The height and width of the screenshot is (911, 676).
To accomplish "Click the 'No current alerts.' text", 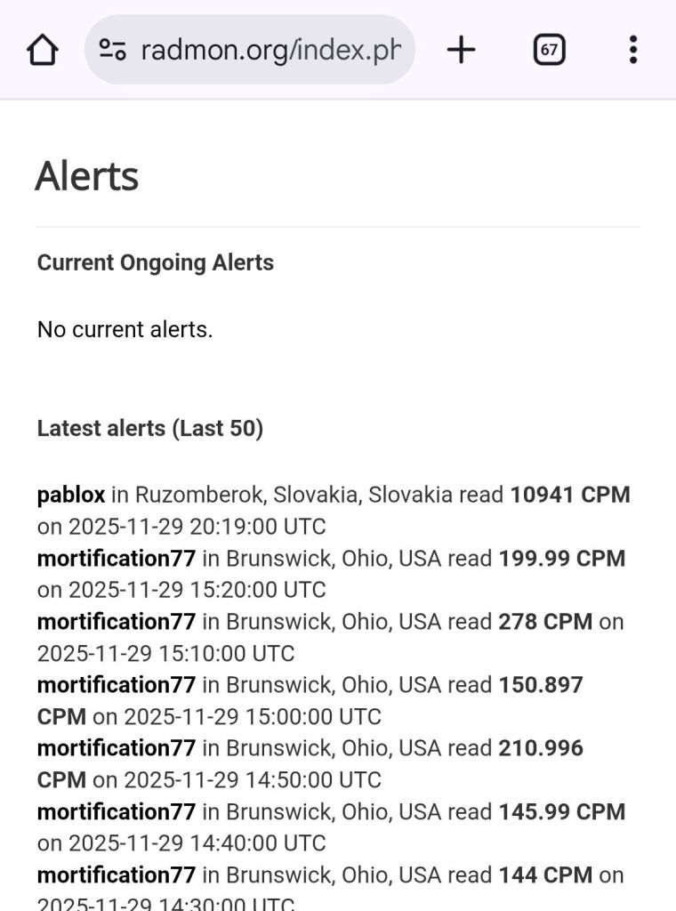I will pyautogui.click(x=125, y=330).
